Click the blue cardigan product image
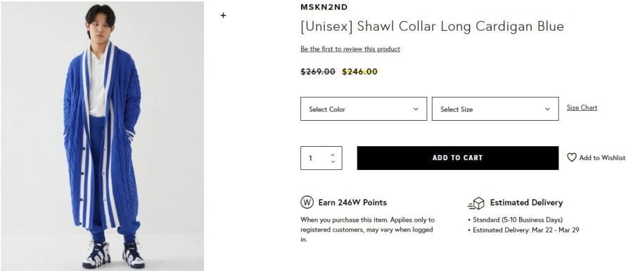The image size is (633, 271). coord(103,135)
